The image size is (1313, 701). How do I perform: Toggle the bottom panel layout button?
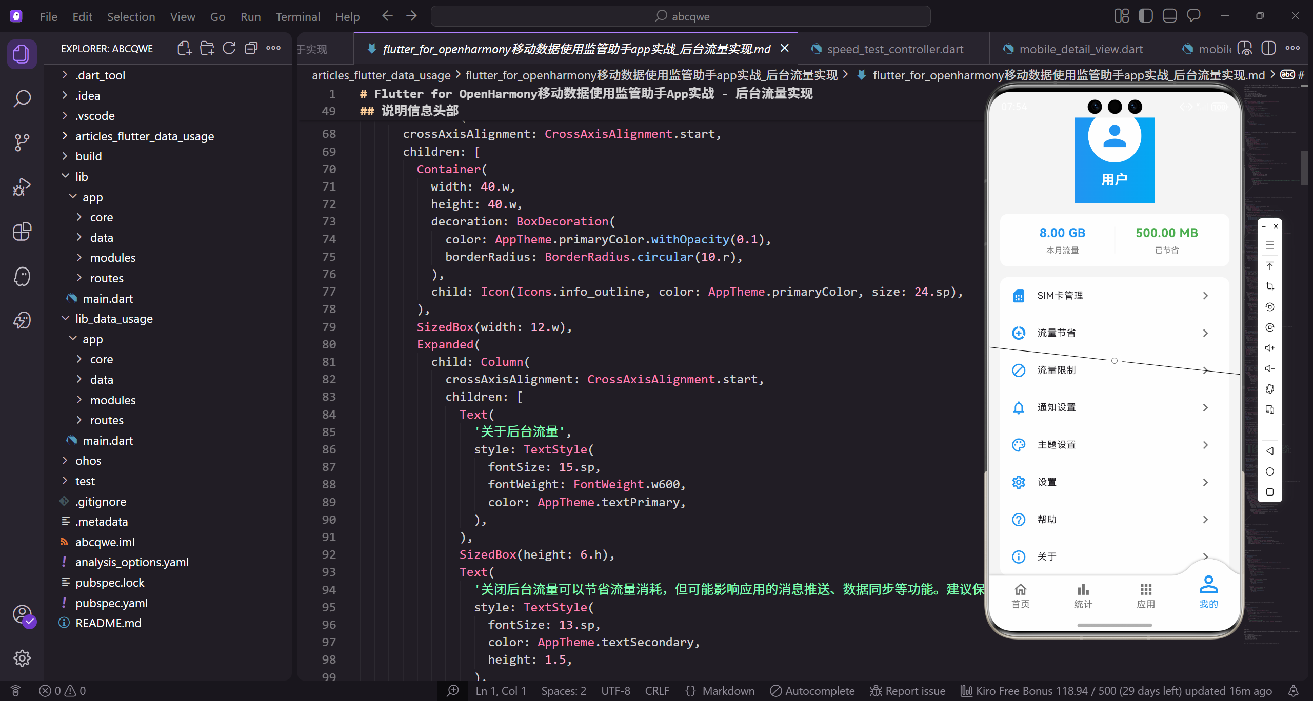coord(1169,16)
